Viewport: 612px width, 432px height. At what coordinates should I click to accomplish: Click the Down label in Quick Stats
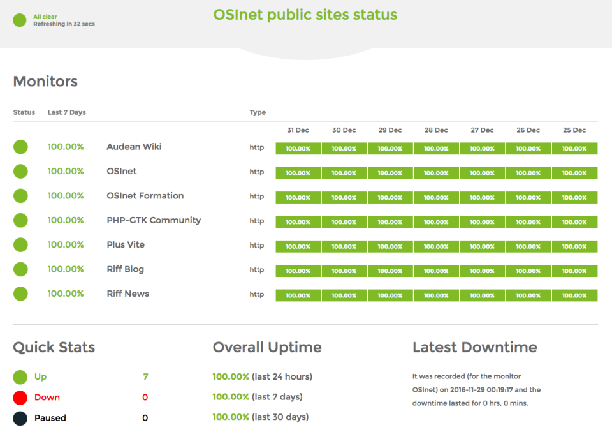(47, 398)
